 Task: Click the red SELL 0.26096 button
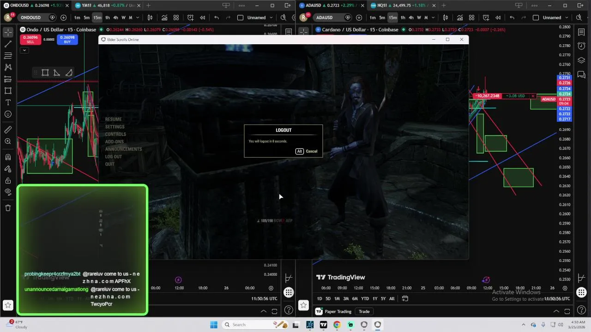30,40
